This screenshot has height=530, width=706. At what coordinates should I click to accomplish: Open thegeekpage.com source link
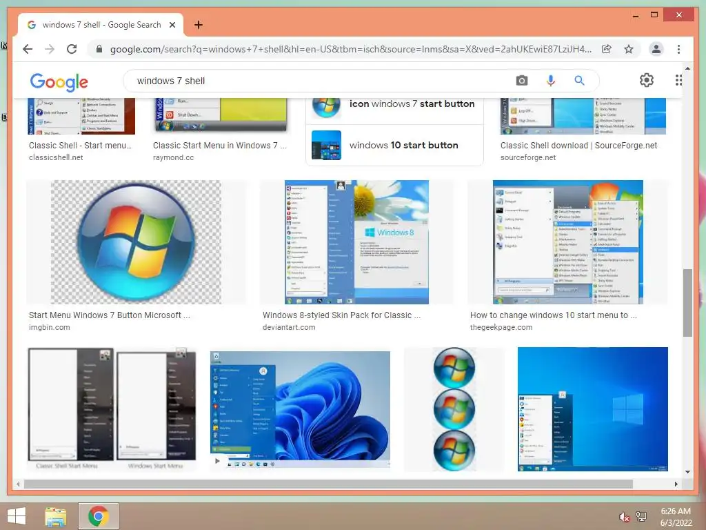pyautogui.click(x=501, y=327)
